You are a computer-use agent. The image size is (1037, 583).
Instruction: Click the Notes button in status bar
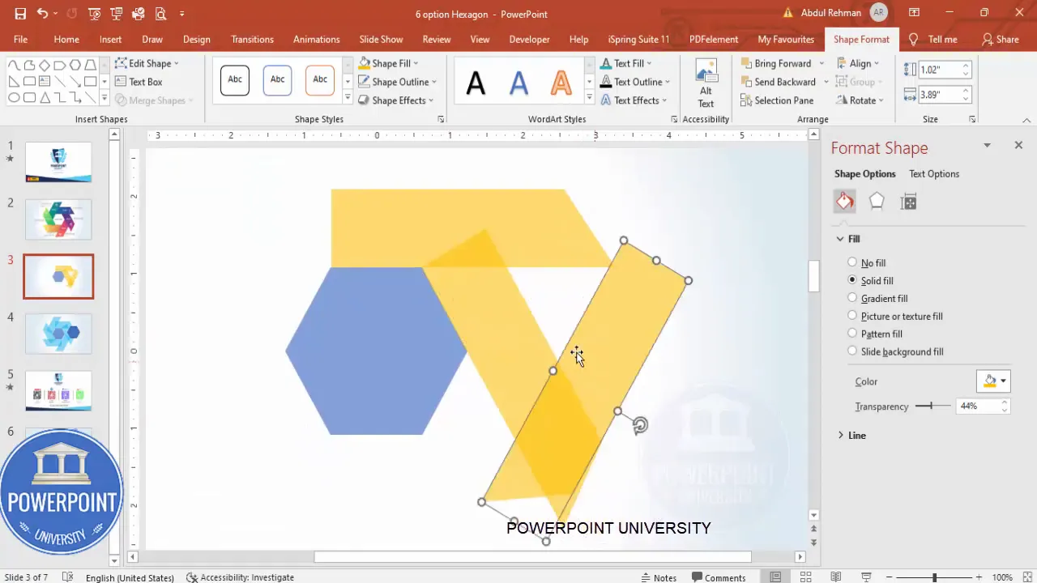point(659,577)
